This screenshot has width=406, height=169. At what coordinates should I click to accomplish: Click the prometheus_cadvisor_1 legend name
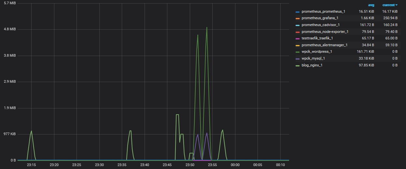coord(321,25)
